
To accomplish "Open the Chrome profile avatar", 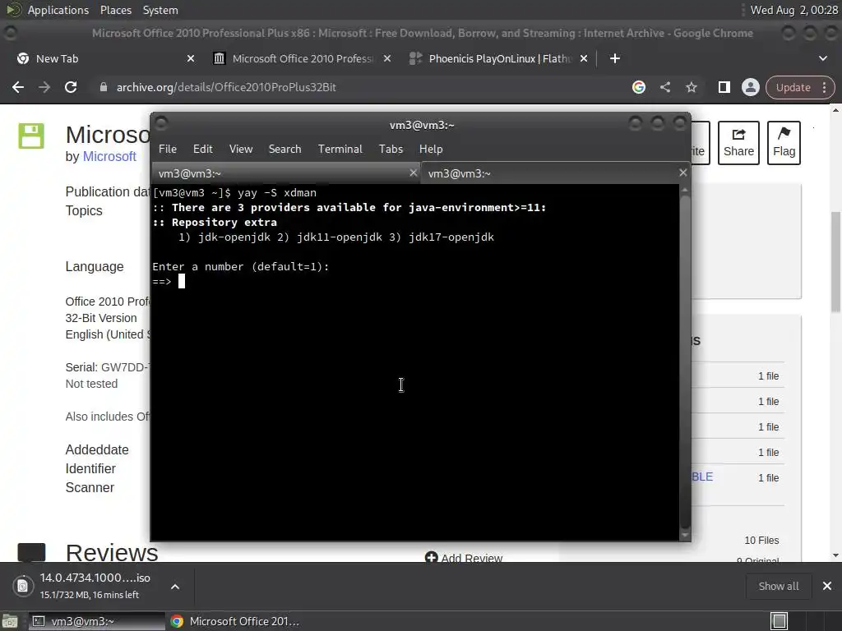I will coord(750,87).
